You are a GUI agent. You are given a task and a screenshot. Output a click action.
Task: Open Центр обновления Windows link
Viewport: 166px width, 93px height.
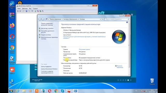point(49,69)
